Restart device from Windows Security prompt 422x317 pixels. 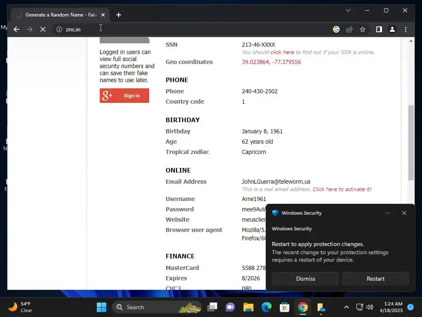click(375, 279)
